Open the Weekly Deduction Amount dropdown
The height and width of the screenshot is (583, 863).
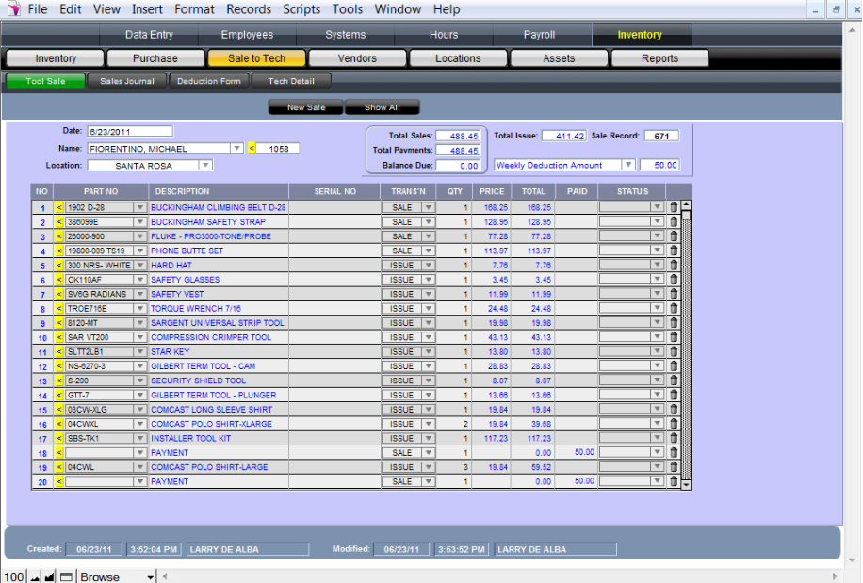click(x=628, y=166)
